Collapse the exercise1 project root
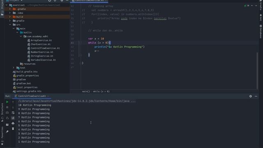Image resolution: width=263 pixels, height=148 pixels. pos(7,5)
